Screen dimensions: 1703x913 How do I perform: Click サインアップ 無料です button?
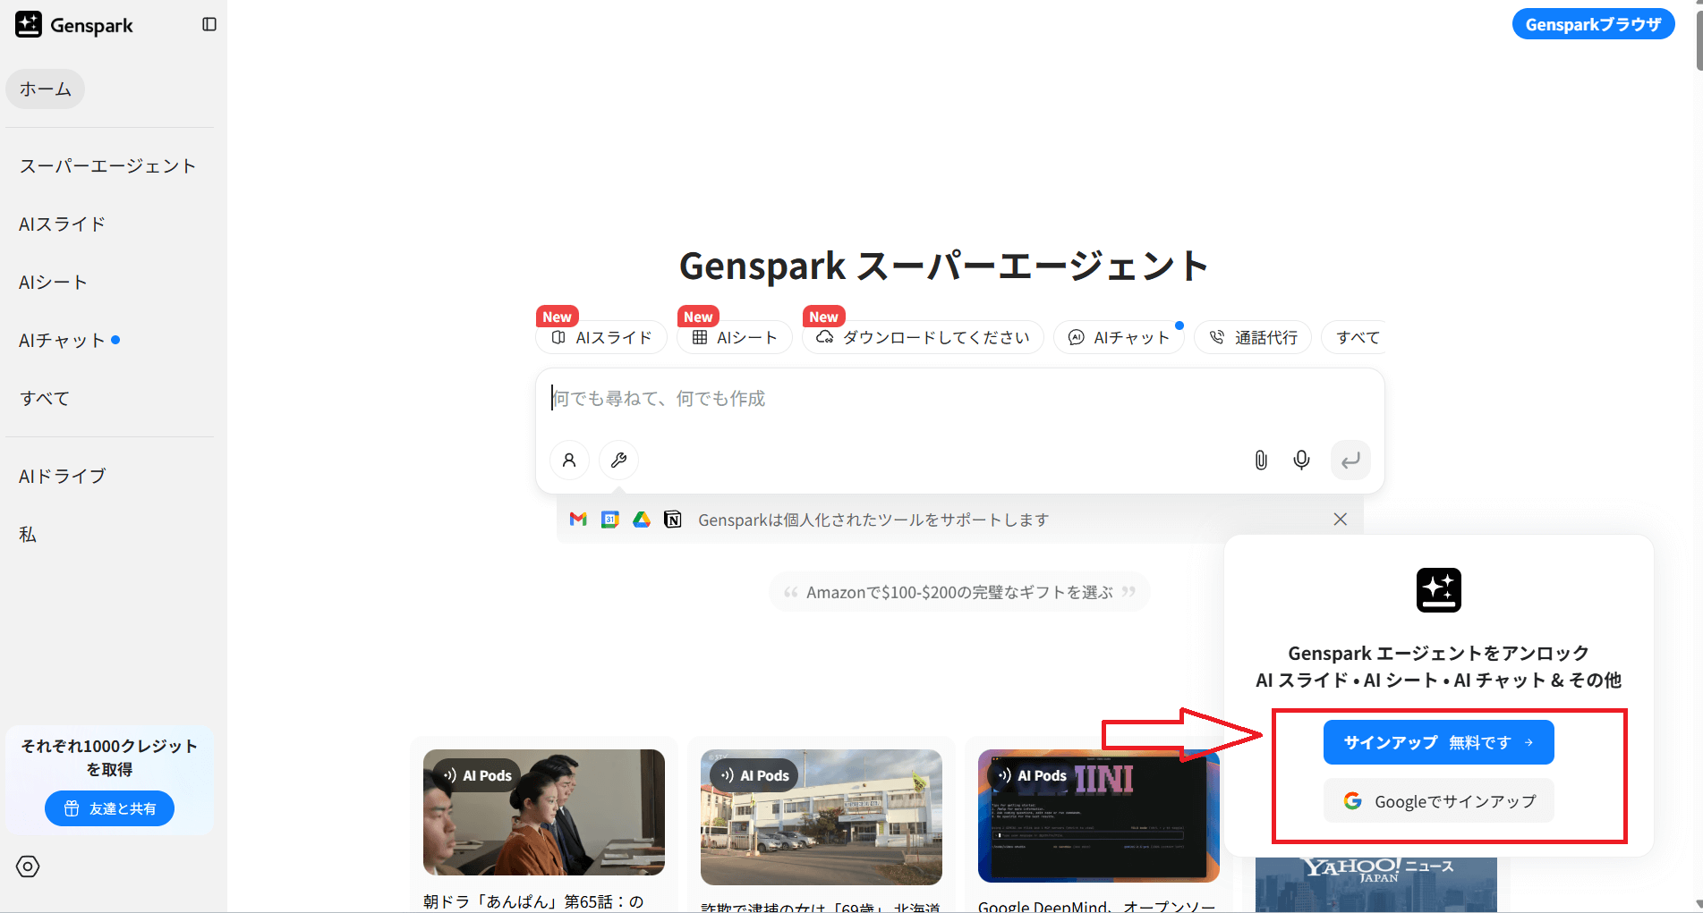click(x=1439, y=742)
